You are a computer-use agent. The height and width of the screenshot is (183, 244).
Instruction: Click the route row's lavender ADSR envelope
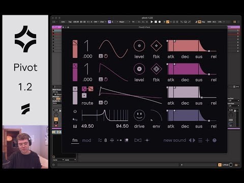[x=192, y=92]
